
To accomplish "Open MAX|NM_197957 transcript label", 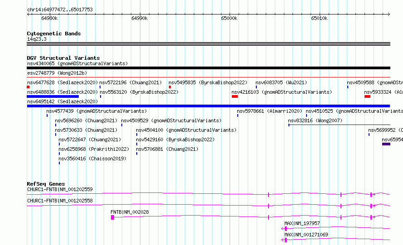I will [302, 223].
